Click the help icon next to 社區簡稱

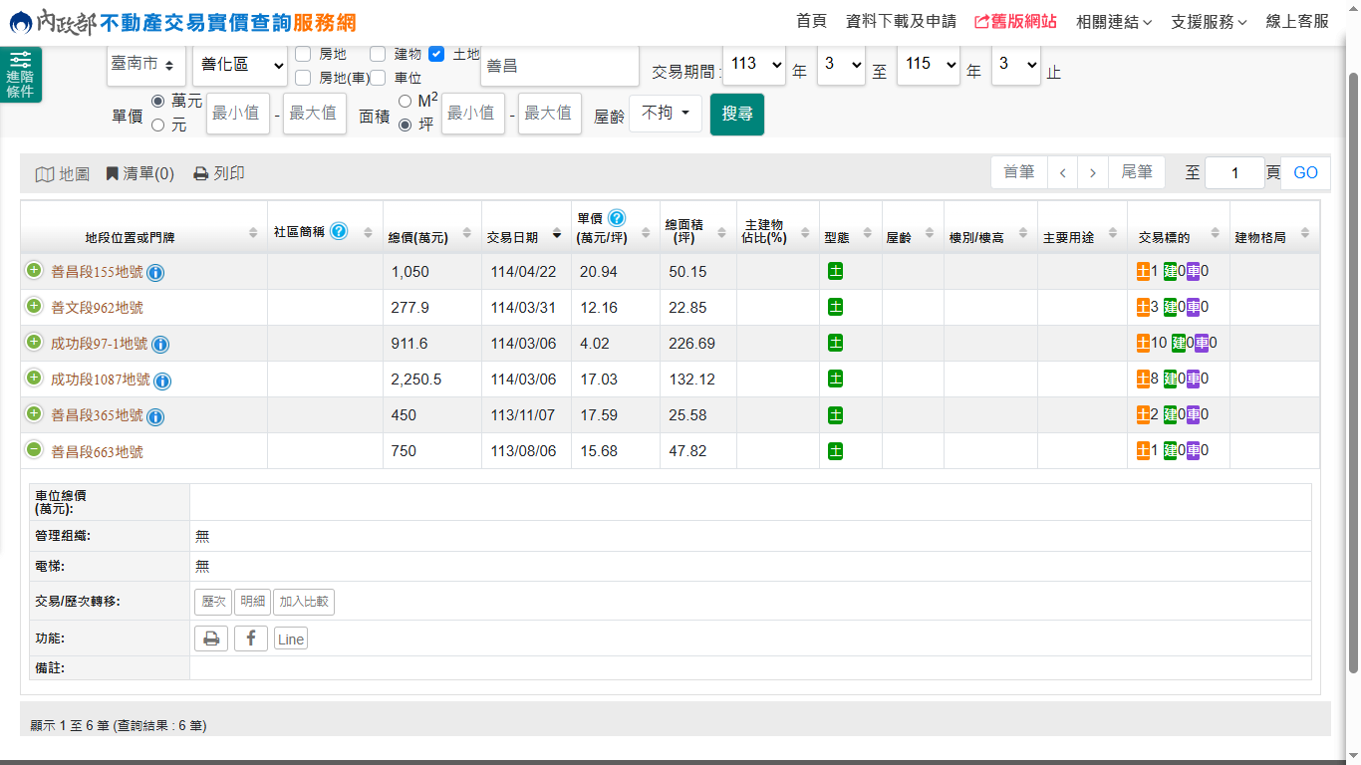(x=339, y=231)
